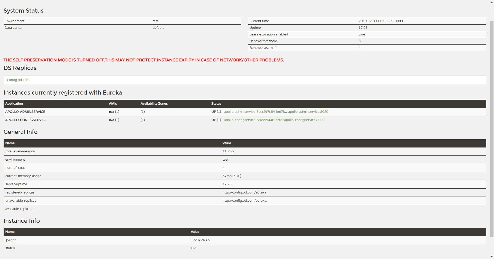Click the Application column header
Screen dimensions: 494x259
click(x=14, y=104)
